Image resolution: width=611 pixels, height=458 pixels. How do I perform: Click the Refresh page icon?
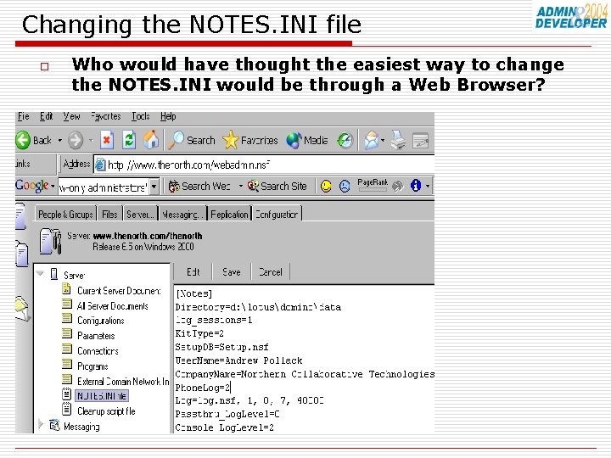click(x=129, y=140)
